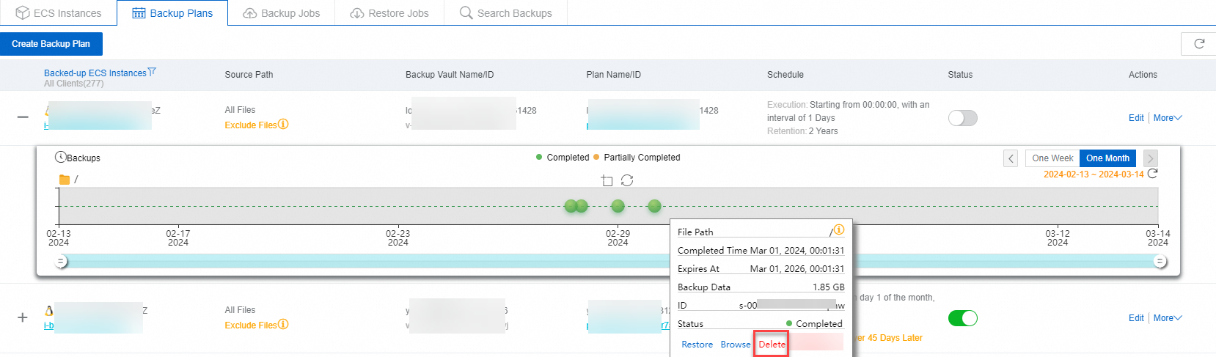
Task: Click Delete in the backup popup
Action: (x=772, y=345)
